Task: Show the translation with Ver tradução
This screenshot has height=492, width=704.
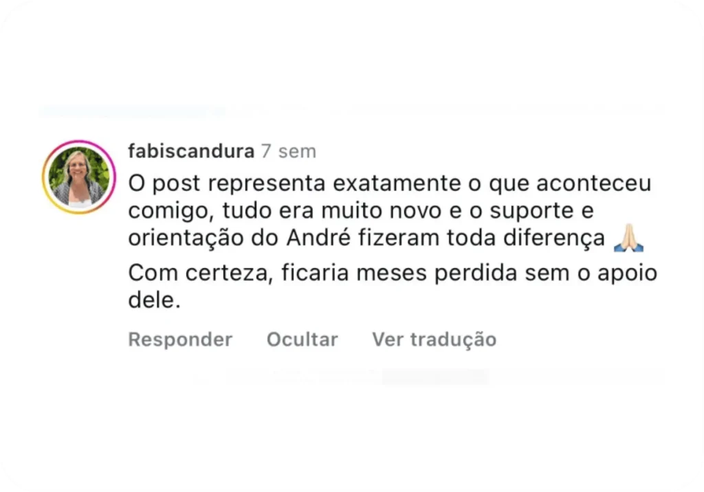Action: pos(434,340)
